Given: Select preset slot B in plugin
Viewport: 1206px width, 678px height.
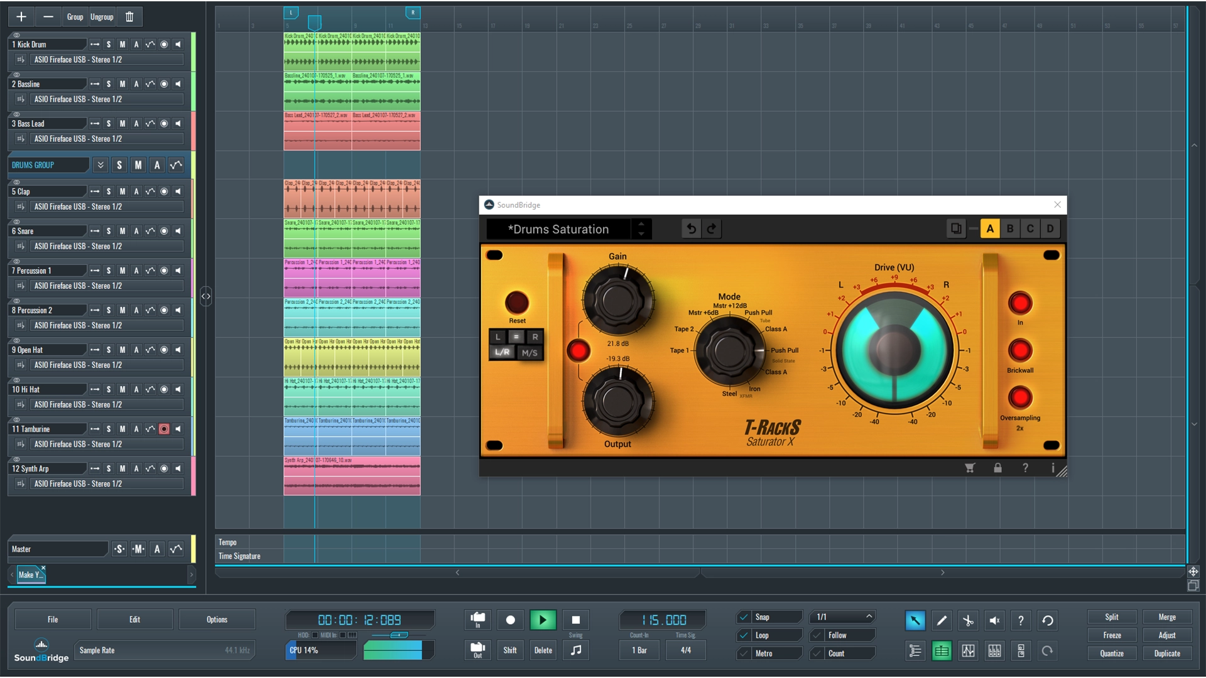Looking at the screenshot, I should pos(1010,229).
